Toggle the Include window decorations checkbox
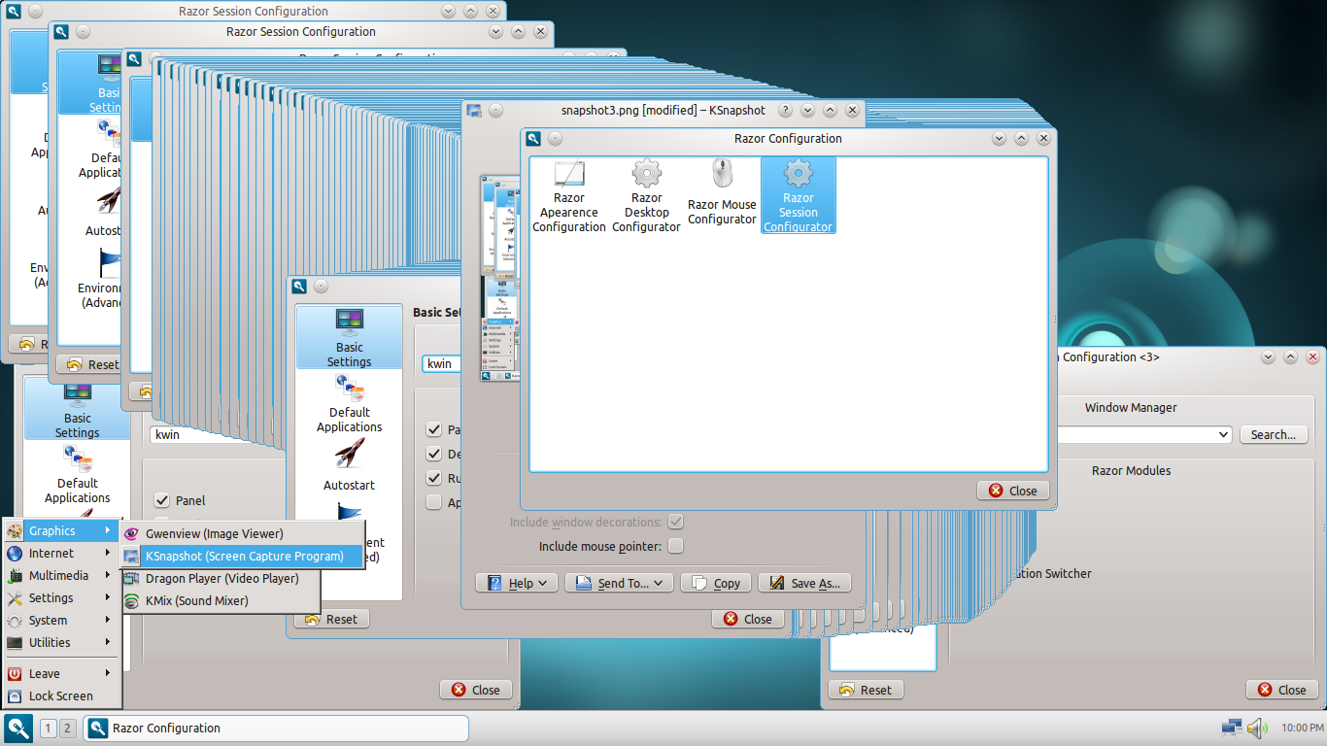The image size is (1327, 746). [675, 522]
